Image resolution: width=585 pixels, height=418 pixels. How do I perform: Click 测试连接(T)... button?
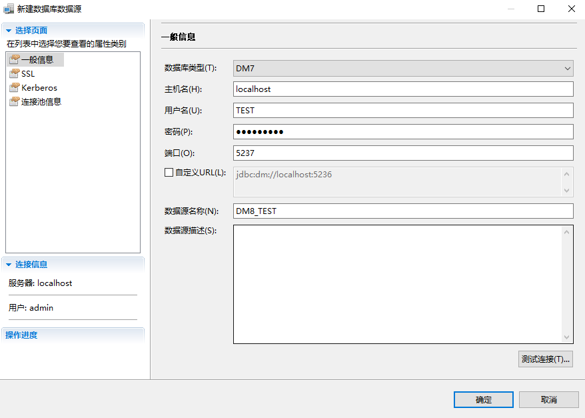point(546,359)
